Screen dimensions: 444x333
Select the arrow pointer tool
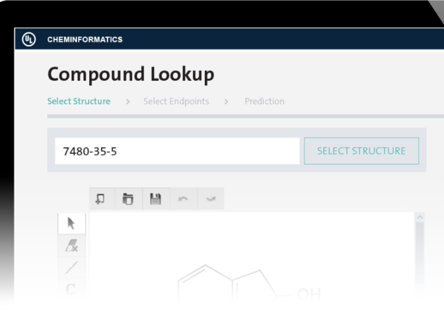pyautogui.click(x=71, y=223)
